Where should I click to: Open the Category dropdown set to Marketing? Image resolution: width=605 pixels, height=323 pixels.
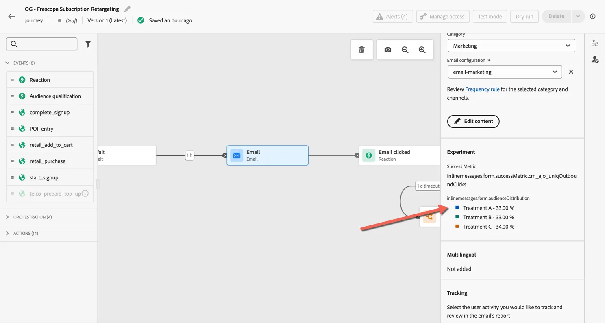click(x=511, y=46)
